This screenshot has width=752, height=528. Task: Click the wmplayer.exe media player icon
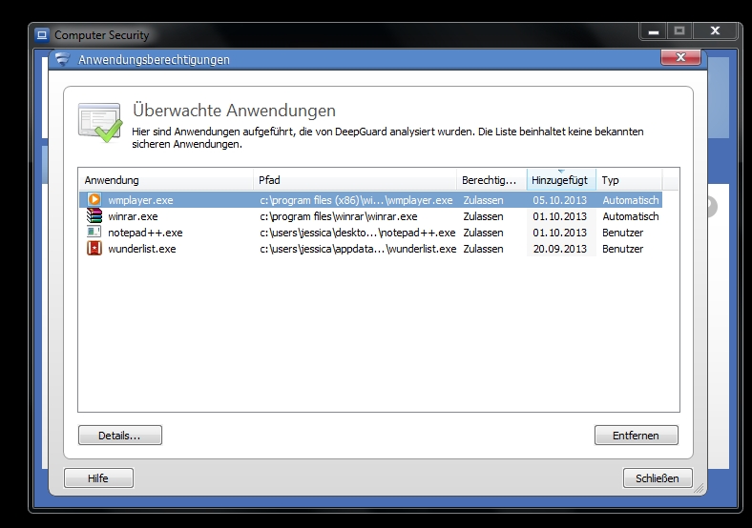coord(94,199)
